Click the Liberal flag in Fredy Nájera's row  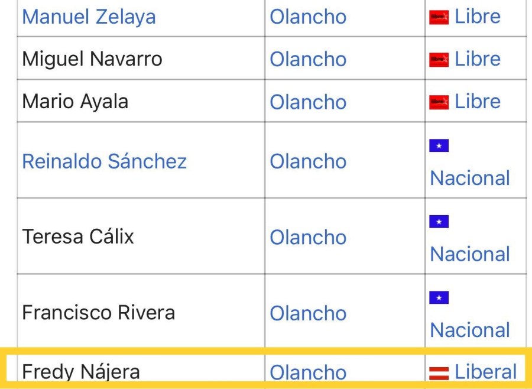439,372
